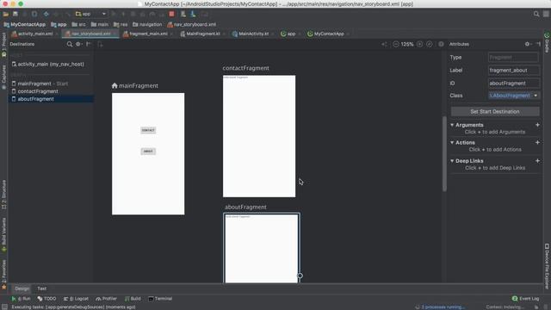The height and width of the screenshot is (310, 551).
Task: Hide the Attributes panel with collapse icon
Action: (x=538, y=44)
